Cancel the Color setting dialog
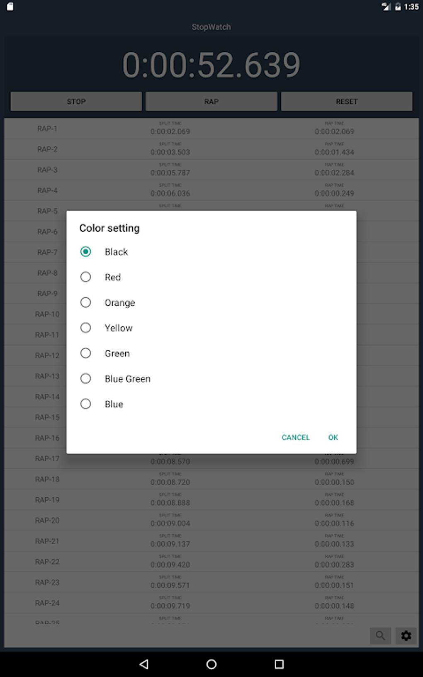This screenshot has height=677, width=423. pos(295,437)
